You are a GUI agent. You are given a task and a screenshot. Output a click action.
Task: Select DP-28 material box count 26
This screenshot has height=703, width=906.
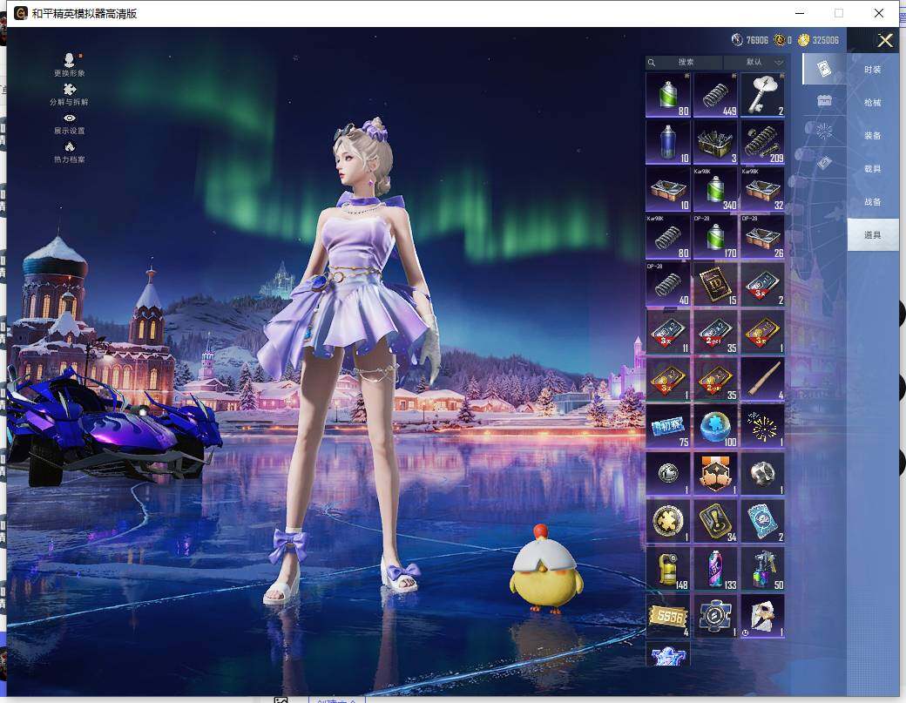(763, 237)
